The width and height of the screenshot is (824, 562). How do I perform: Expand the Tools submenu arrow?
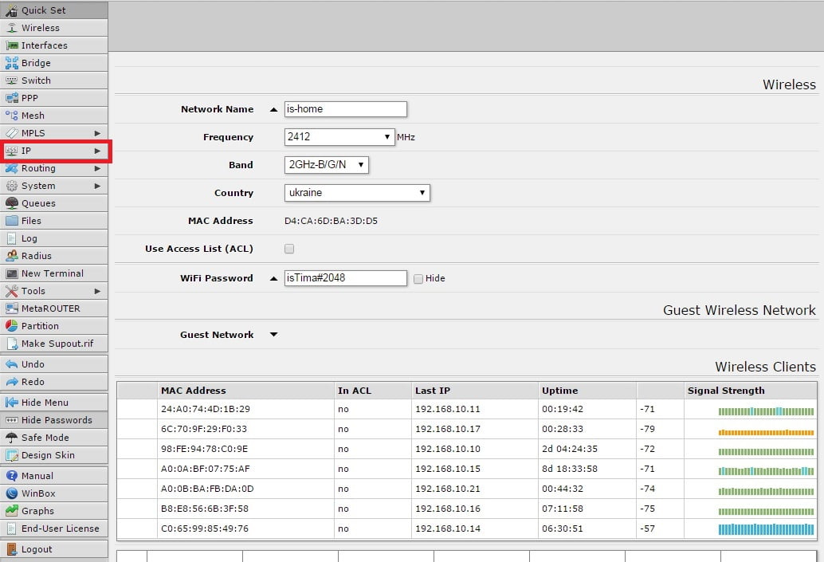97,291
